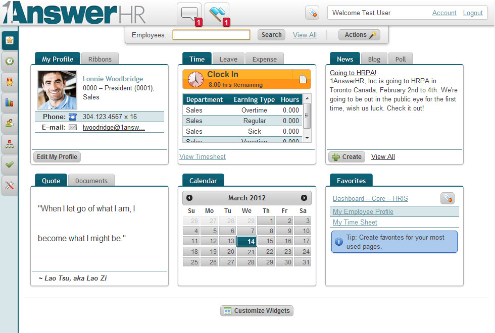Open the clock time sidebar icon

tap(10, 61)
